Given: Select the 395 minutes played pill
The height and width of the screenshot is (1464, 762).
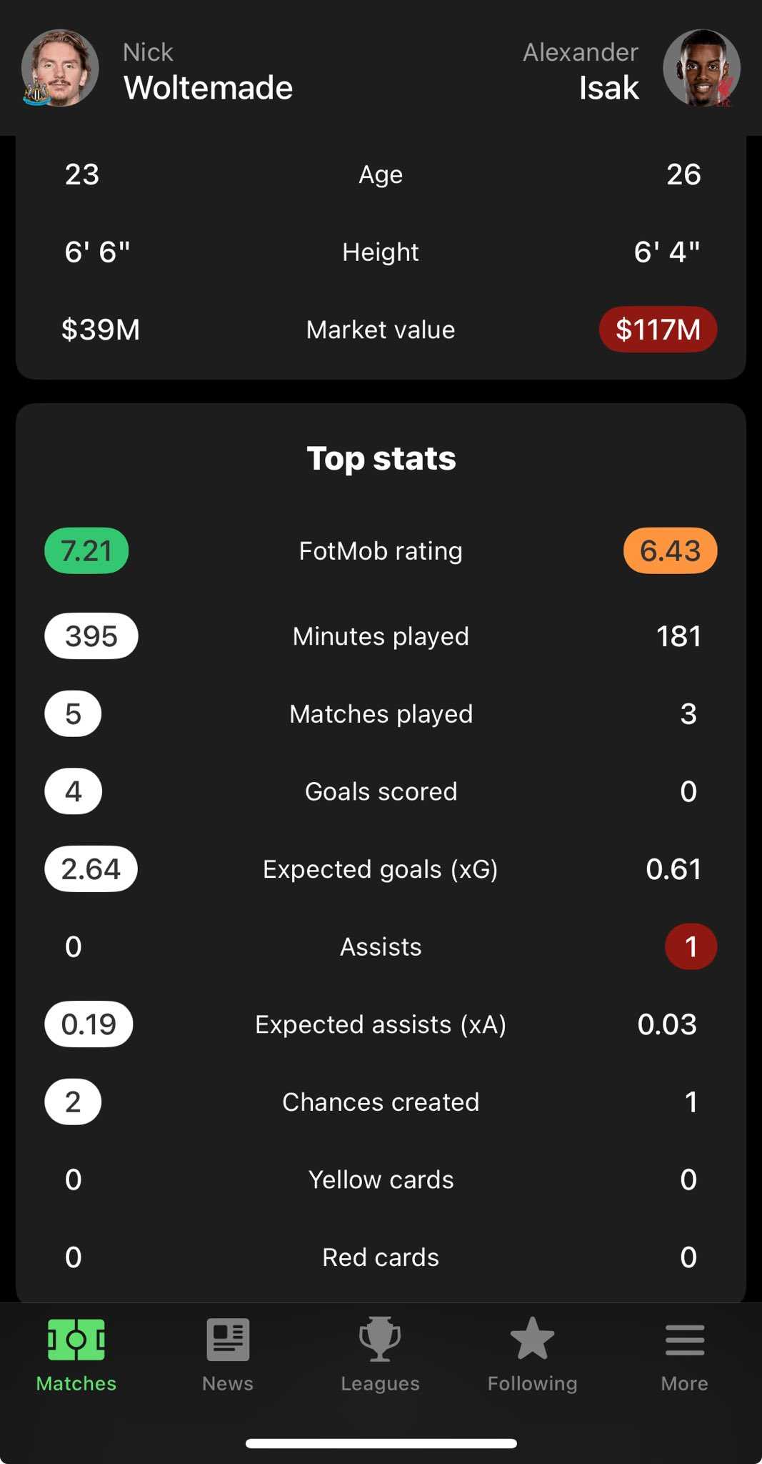Looking at the screenshot, I should point(91,635).
